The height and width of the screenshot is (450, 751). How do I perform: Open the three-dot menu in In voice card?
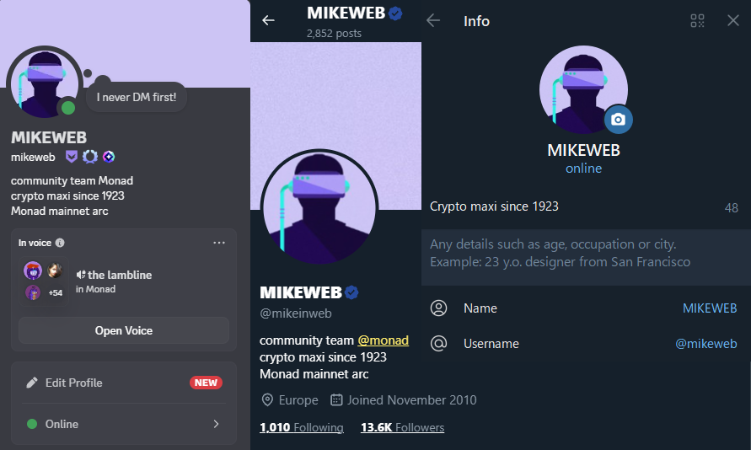pyautogui.click(x=219, y=243)
